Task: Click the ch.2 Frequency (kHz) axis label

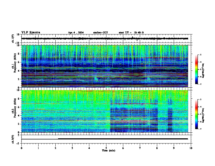Action: pyautogui.click(x=14, y=108)
